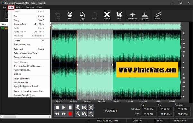
Task: Click the file list scrollbar left arrow
Action: (x=2, y=117)
